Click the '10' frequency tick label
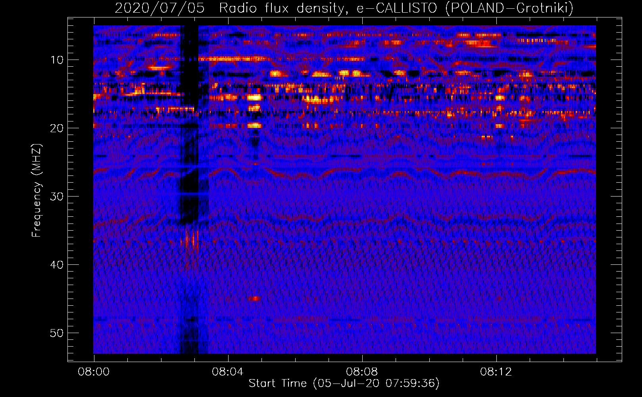Viewport: 642px width, 397px height. tap(57, 60)
